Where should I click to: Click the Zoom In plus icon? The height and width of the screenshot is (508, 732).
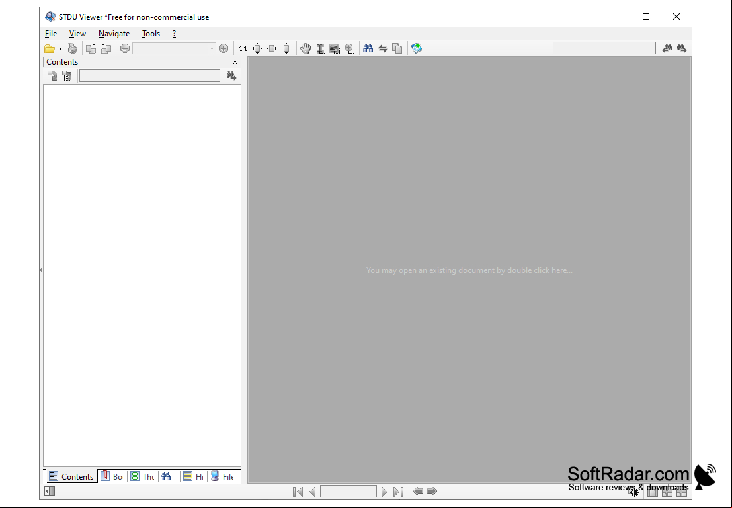click(224, 48)
